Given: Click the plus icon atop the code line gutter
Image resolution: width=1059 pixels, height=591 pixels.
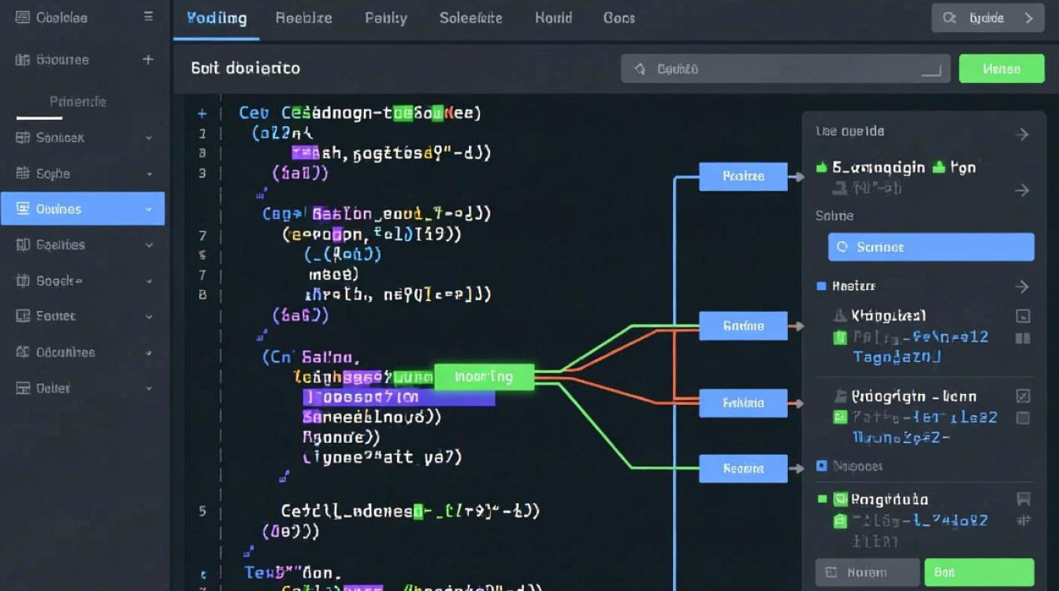Looking at the screenshot, I should coord(202,113).
